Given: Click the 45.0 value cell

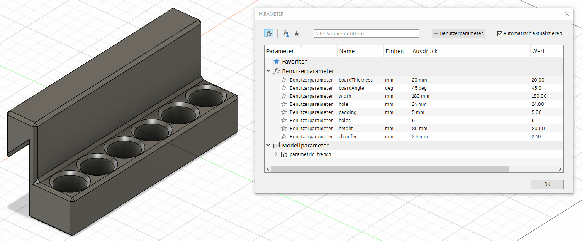Looking at the screenshot, I should coord(536,88).
